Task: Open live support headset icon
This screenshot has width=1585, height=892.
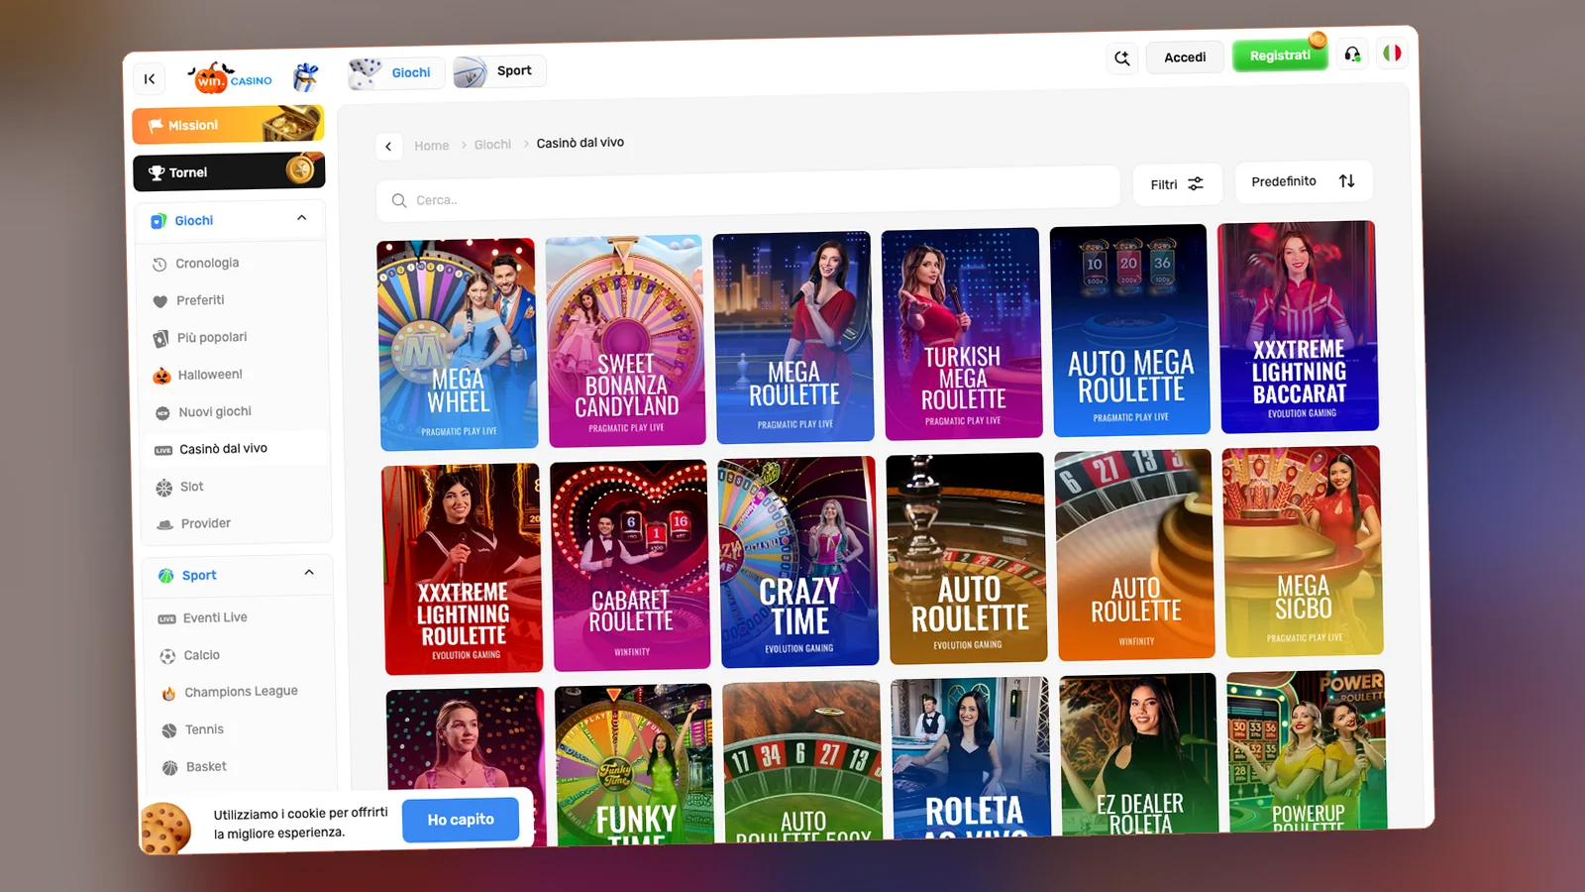Action: coord(1352,54)
